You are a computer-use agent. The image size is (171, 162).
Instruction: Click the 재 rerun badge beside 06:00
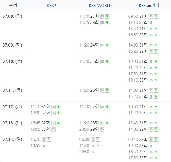tap(98, 140)
